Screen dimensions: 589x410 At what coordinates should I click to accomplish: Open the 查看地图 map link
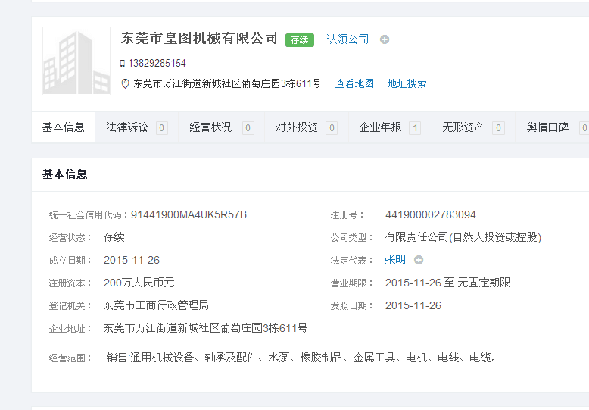pyautogui.click(x=354, y=83)
